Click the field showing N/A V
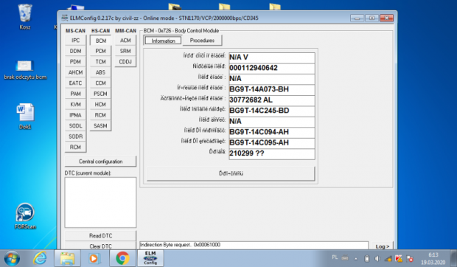 [x=272, y=58]
